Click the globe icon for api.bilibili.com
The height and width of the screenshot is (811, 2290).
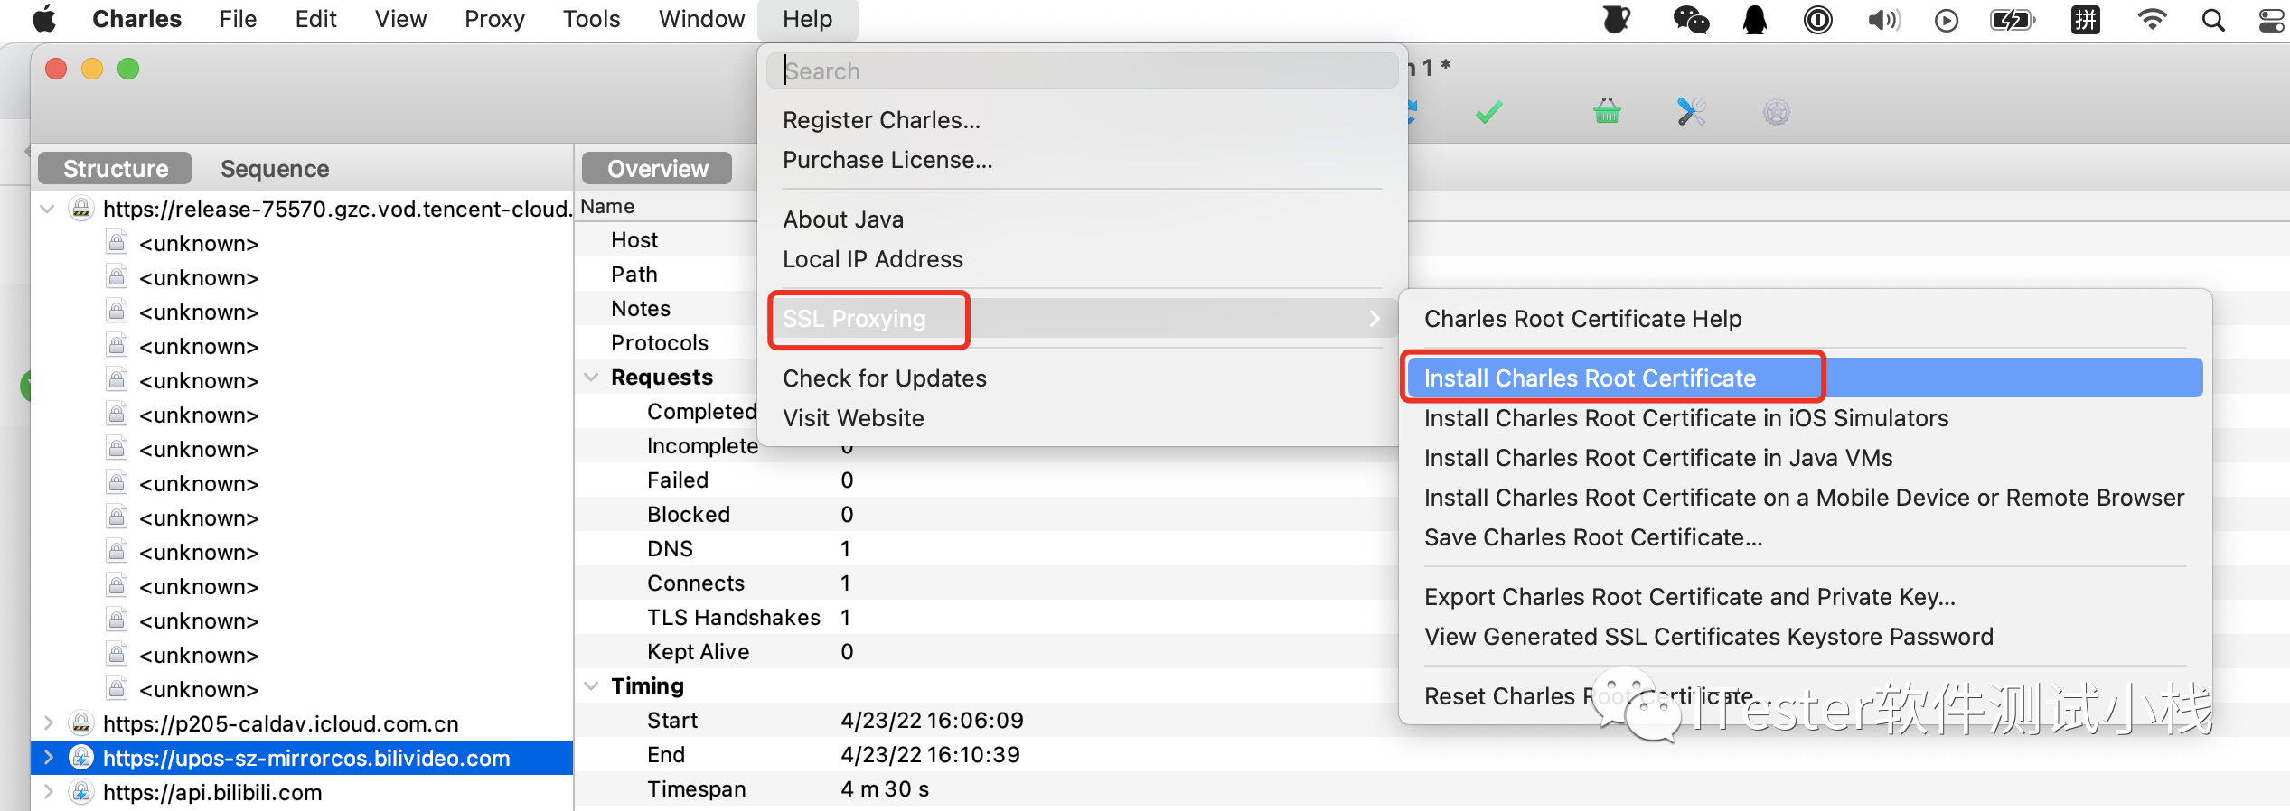click(80, 792)
